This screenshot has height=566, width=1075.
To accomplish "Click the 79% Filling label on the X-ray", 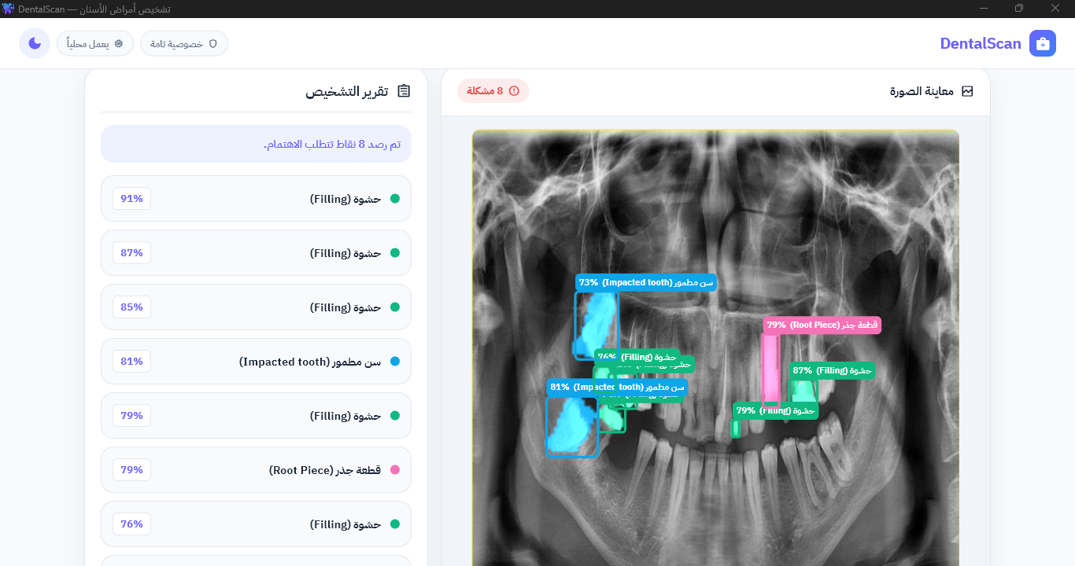I will coord(776,410).
